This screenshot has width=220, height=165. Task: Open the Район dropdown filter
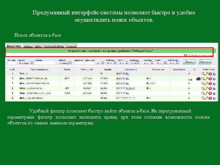(25, 63)
